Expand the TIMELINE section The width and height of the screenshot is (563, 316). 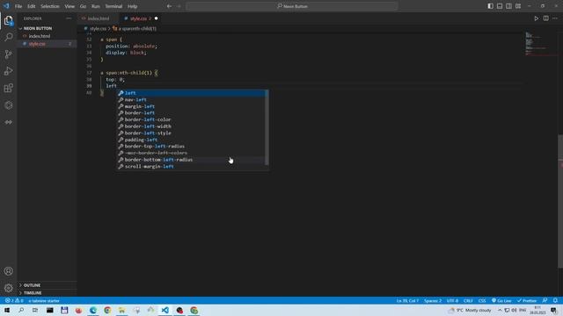[47, 292]
